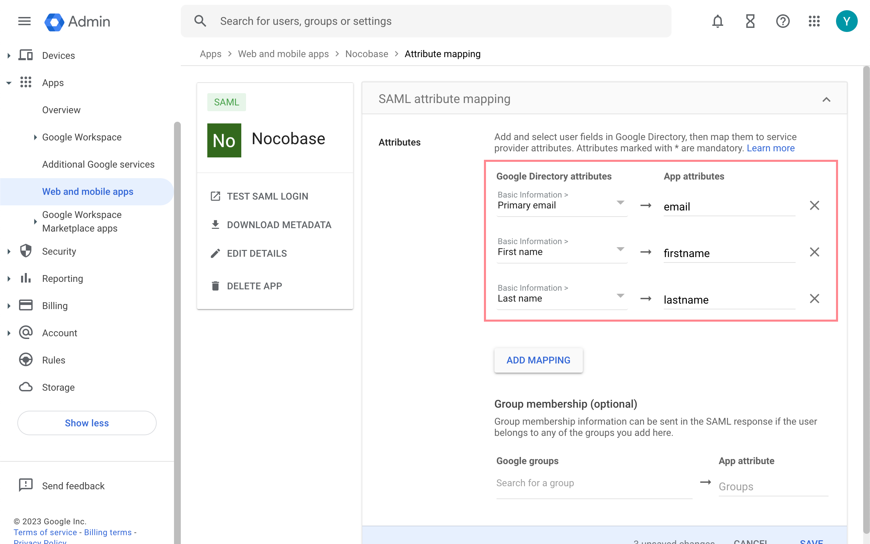Open the Learn more link
The height and width of the screenshot is (544, 870).
tap(770, 148)
